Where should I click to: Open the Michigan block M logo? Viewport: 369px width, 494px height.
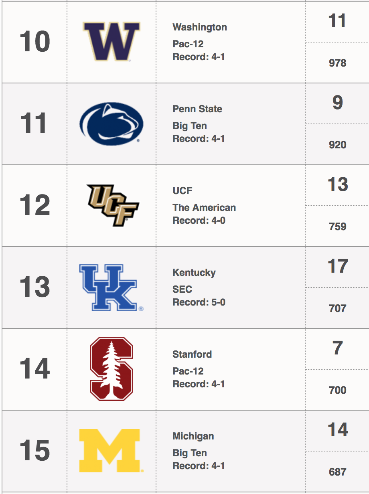coord(112,451)
